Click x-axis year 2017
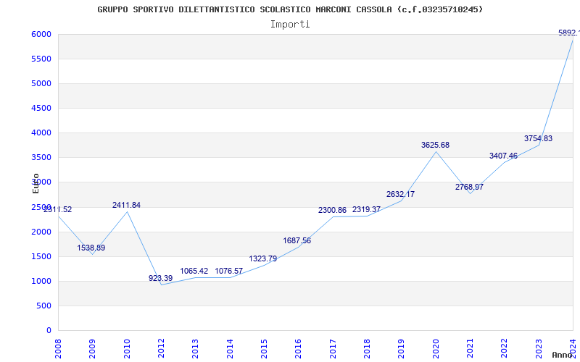This screenshot has height=362, width=580. point(333,349)
